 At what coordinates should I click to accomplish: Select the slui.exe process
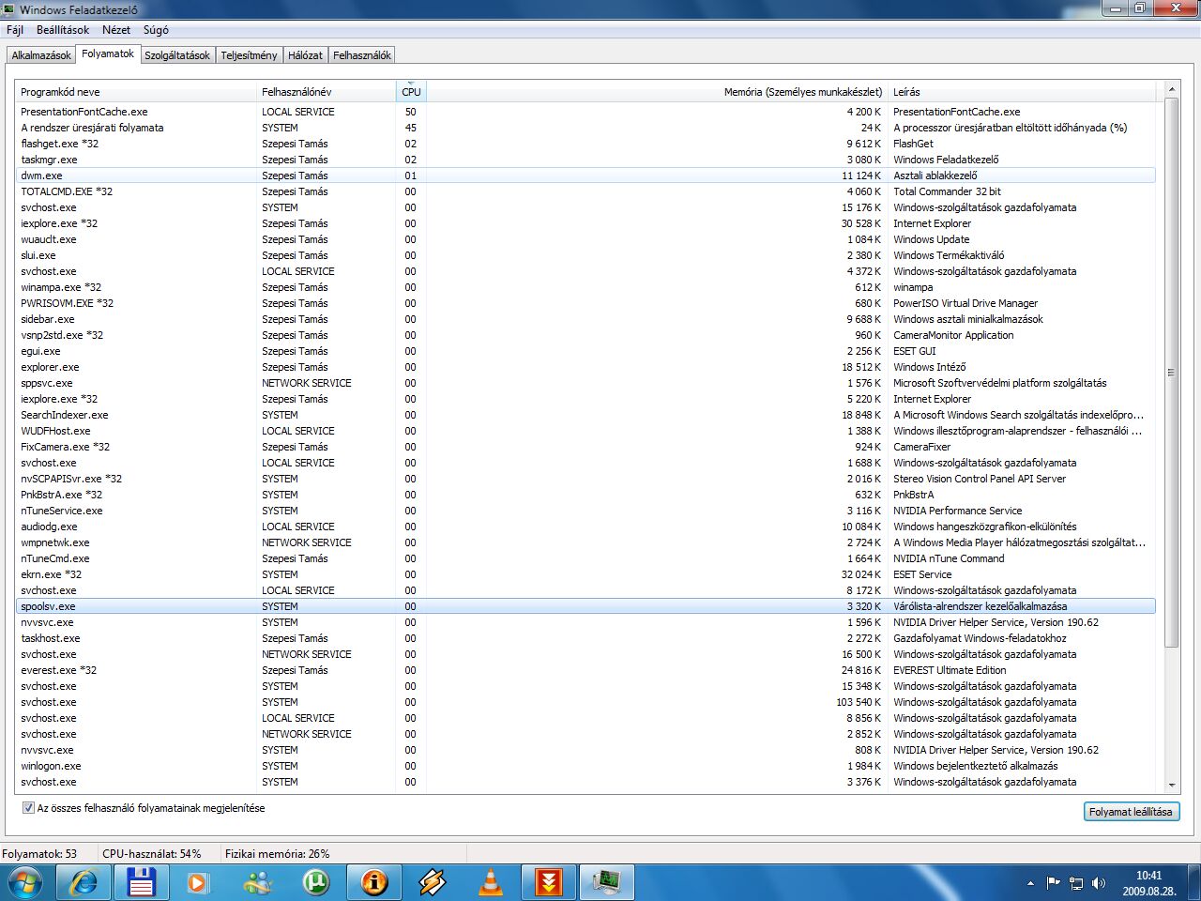click(586, 255)
